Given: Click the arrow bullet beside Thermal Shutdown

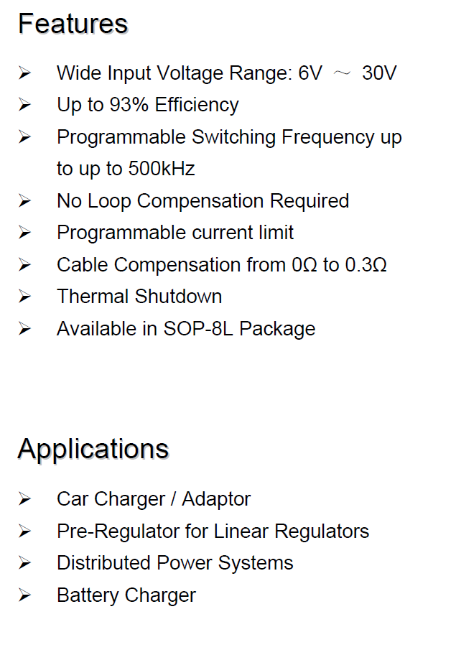Looking at the screenshot, I should 25,297.
